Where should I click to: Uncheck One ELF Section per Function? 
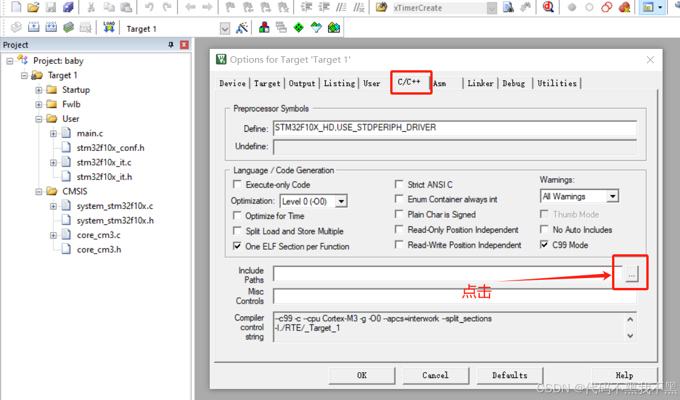click(x=238, y=246)
